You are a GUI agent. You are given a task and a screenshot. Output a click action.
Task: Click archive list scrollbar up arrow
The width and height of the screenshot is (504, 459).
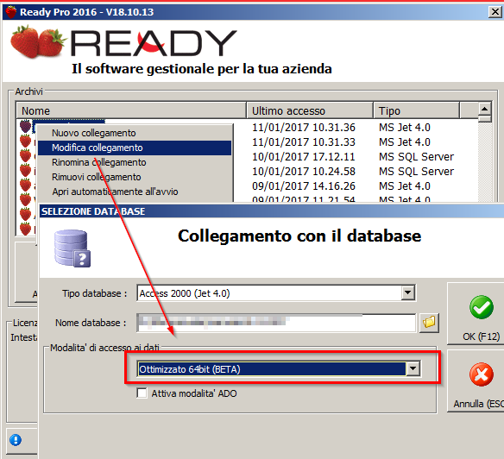click(x=484, y=109)
